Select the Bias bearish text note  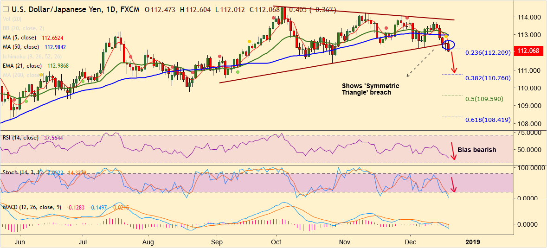[x=476, y=150]
